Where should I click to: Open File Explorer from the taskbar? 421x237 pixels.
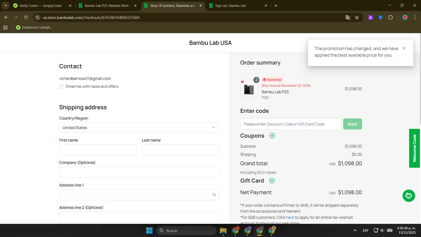click(223, 231)
